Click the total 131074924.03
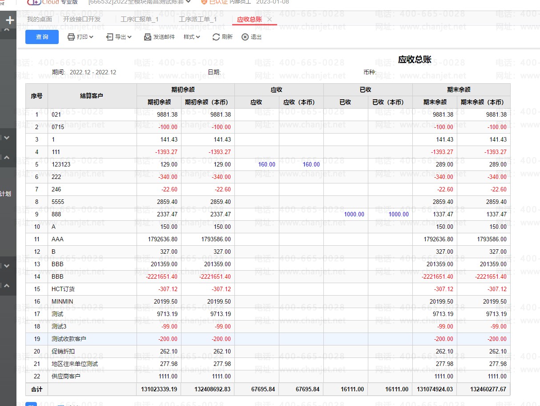This screenshot has height=406, width=540. tap(435, 389)
